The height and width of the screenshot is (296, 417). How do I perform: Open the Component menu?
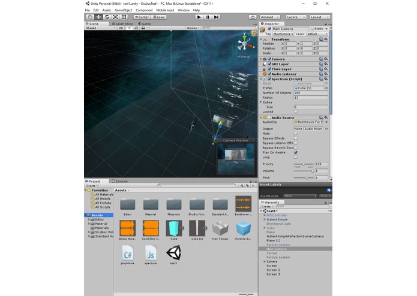pos(144,10)
